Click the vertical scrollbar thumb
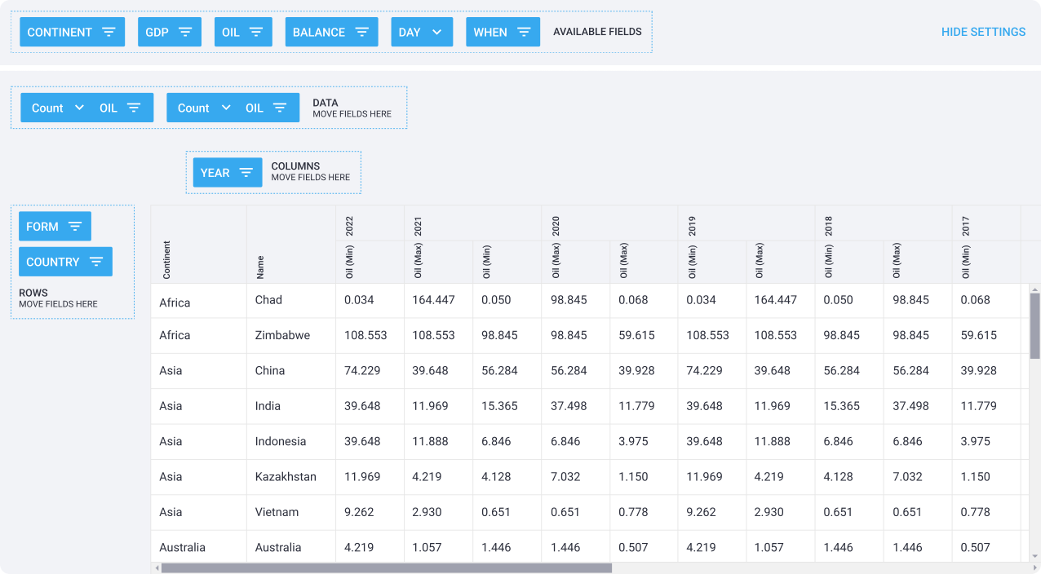 point(1034,325)
